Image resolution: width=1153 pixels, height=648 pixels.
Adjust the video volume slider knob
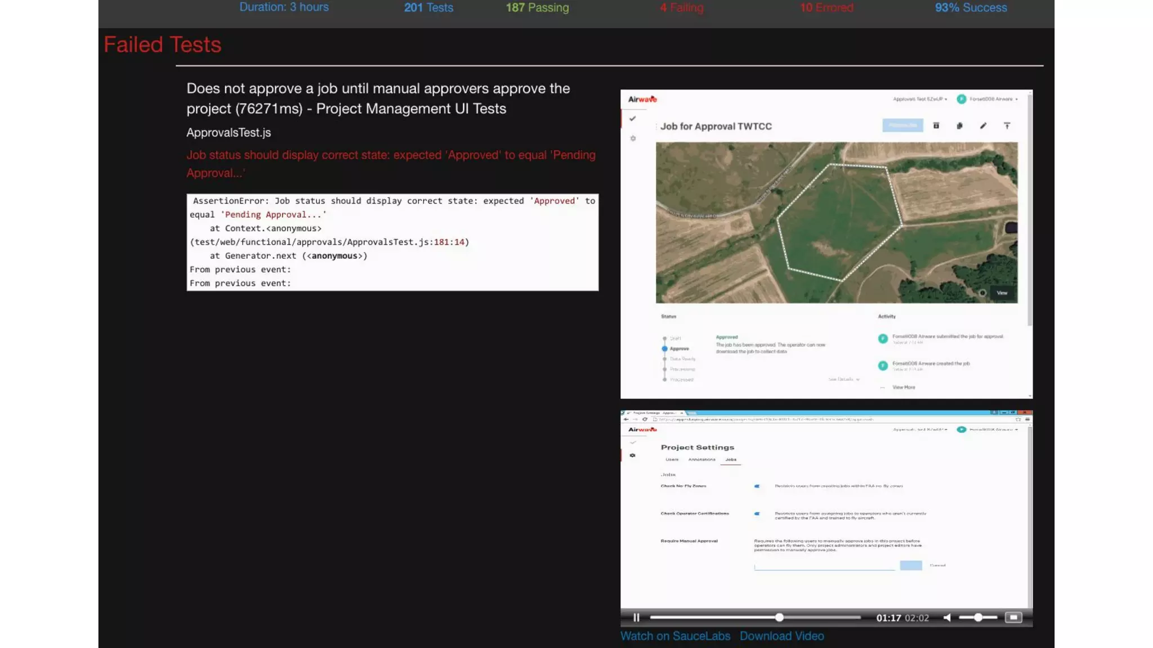tap(978, 618)
